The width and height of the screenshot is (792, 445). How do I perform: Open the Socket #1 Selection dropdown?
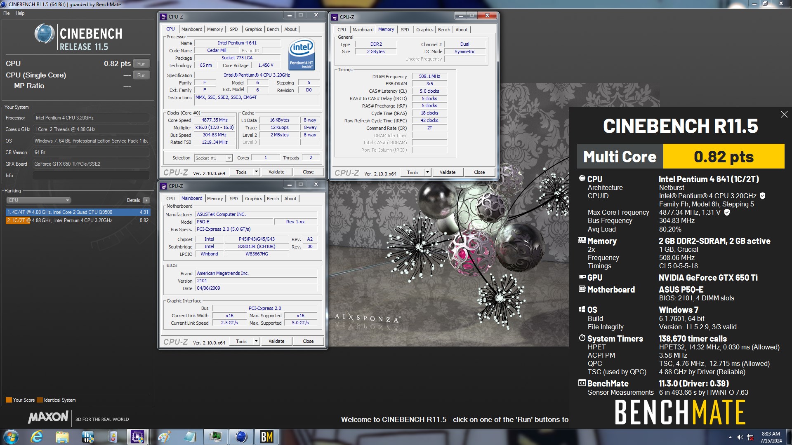pos(213,158)
